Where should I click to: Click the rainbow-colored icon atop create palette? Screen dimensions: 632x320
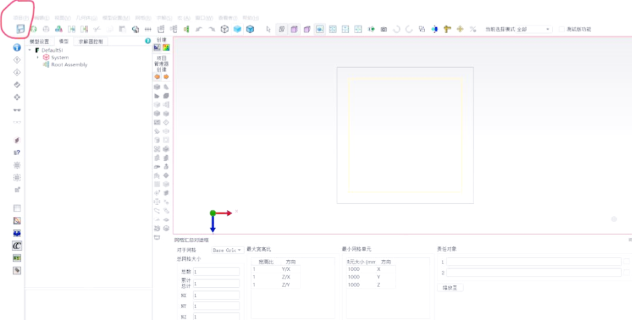[x=166, y=47]
